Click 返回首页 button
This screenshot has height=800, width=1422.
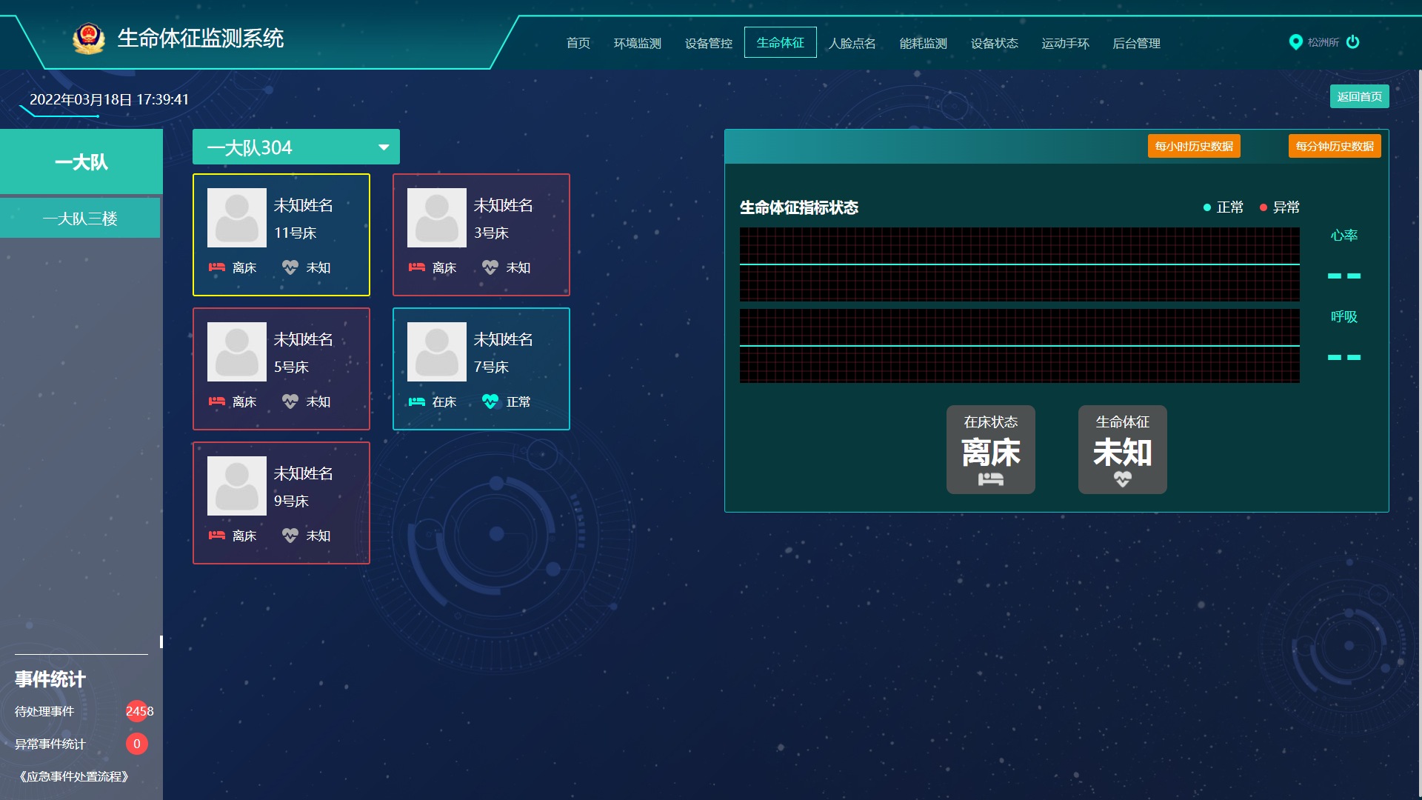(x=1359, y=96)
